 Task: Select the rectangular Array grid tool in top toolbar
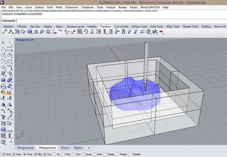coord(79,32)
